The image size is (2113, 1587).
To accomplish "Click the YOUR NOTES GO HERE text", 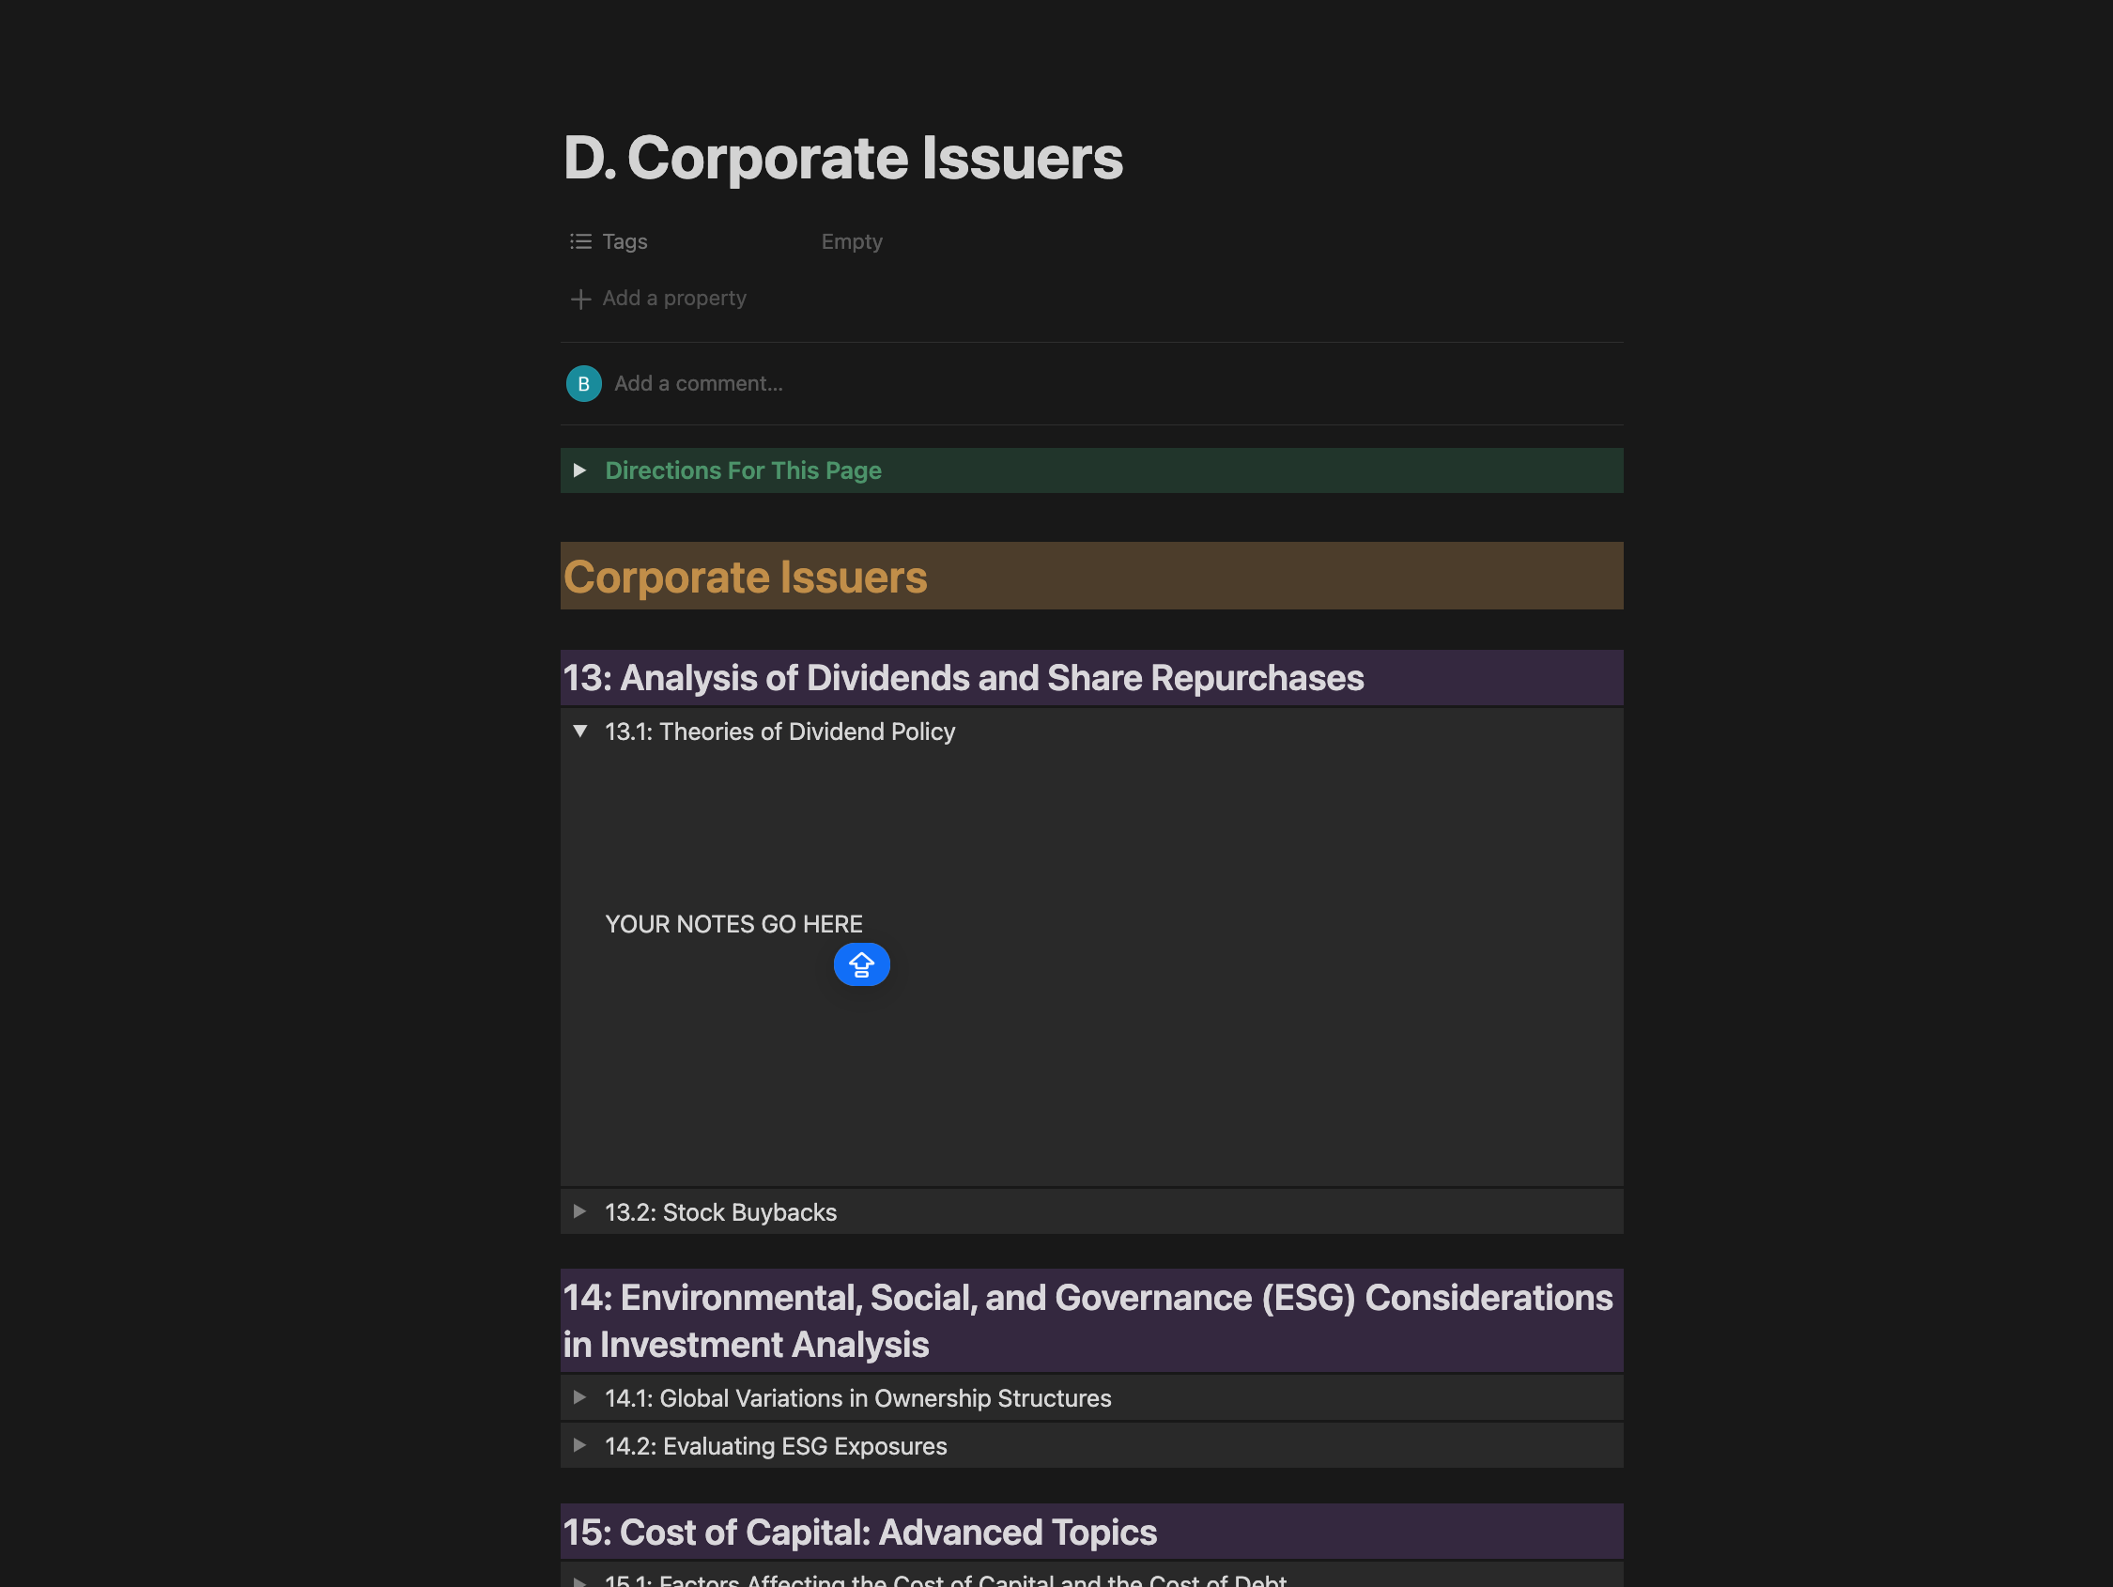I will (x=733, y=924).
